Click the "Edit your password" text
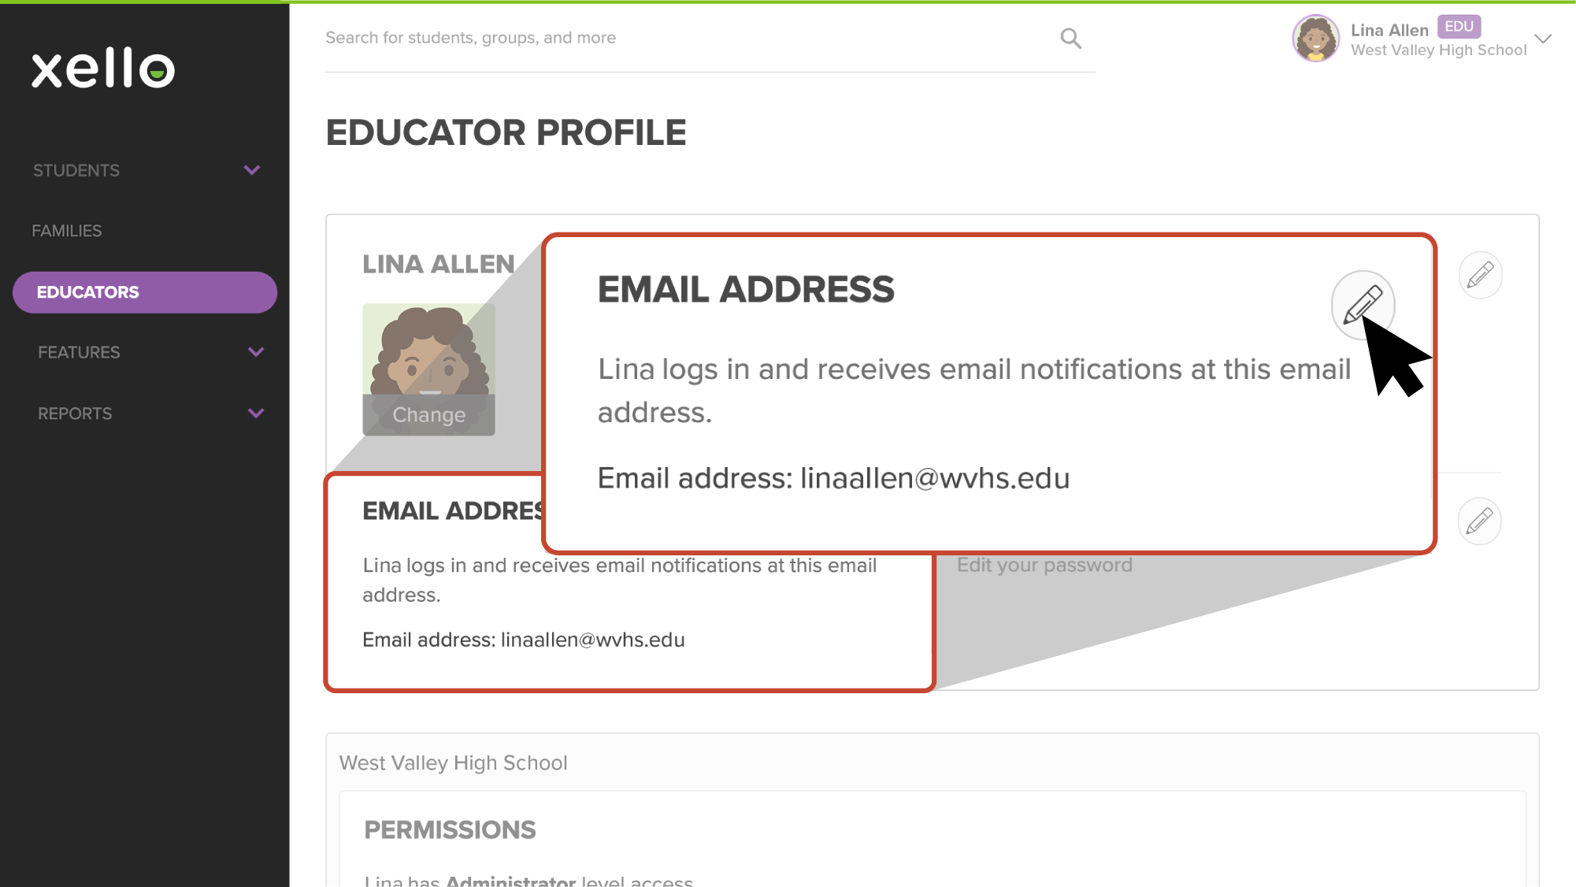Screen dimensions: 1576x887 (x=1044, y=565)
